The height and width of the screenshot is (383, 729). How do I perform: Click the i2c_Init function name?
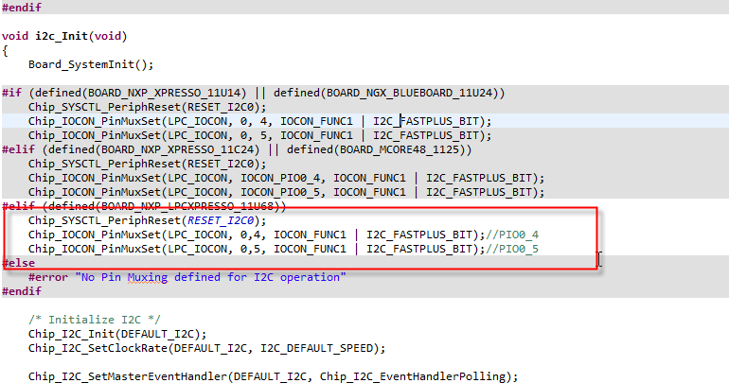(62, 36)
